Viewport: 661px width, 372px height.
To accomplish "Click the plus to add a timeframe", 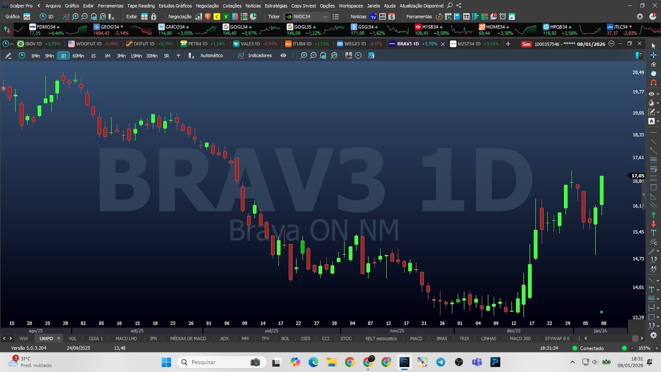I will pos(178,56).
